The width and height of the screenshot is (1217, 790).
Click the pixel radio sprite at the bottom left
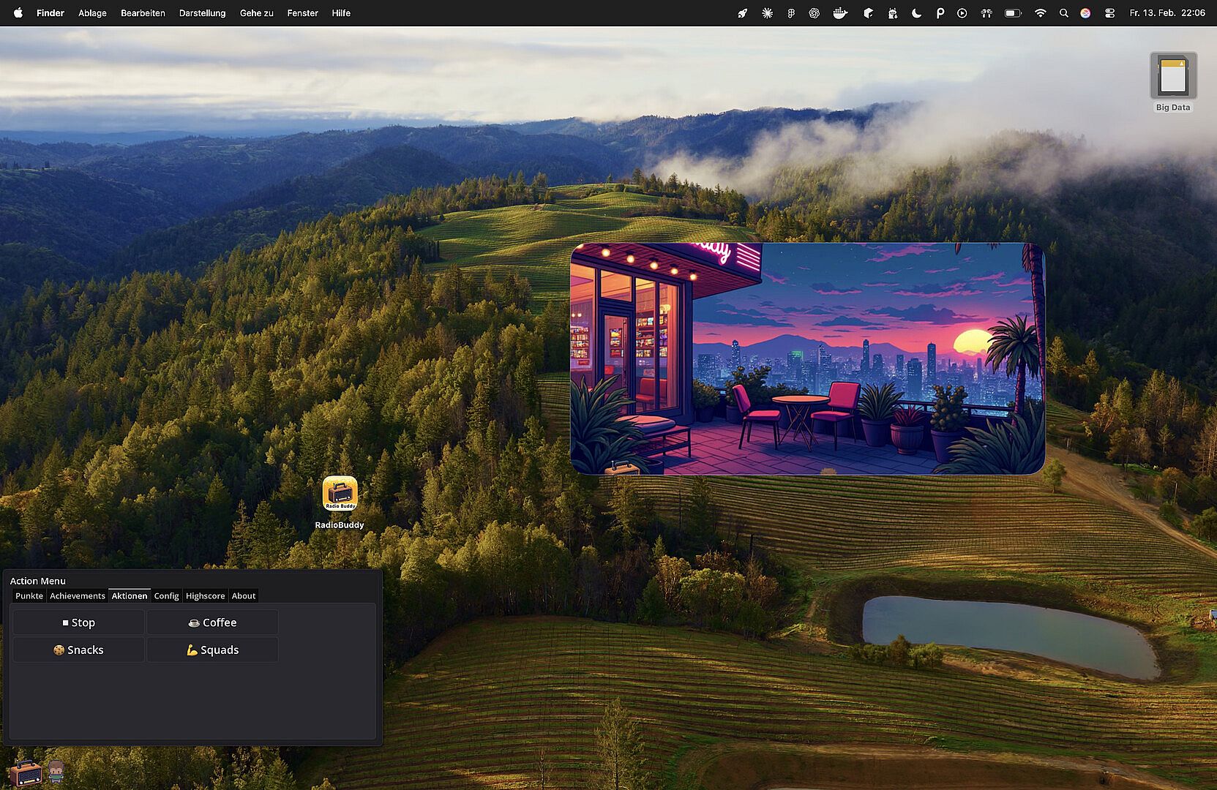[x=25, y=772]
